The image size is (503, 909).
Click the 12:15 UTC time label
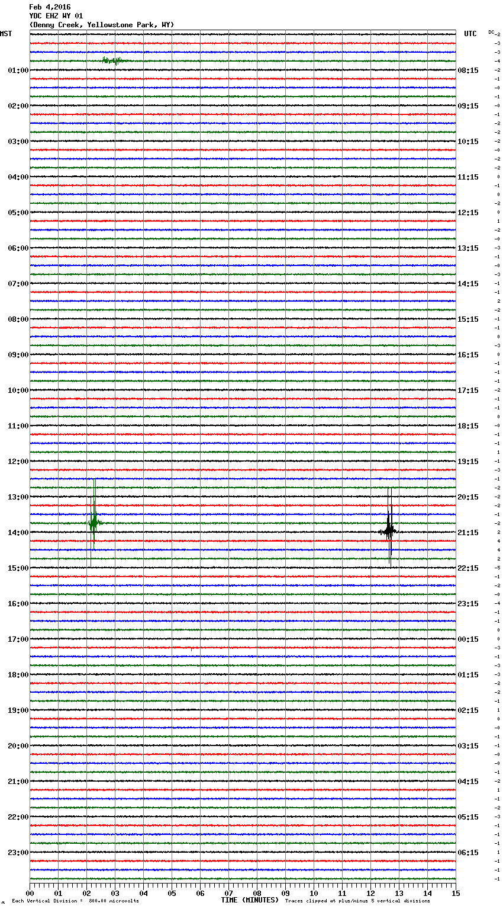tap(468, 213)
